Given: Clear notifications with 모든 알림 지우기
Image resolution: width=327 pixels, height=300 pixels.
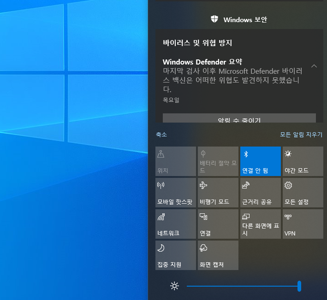Looking at the screenshot, I should pyautogui.click(x=301, y=135).
